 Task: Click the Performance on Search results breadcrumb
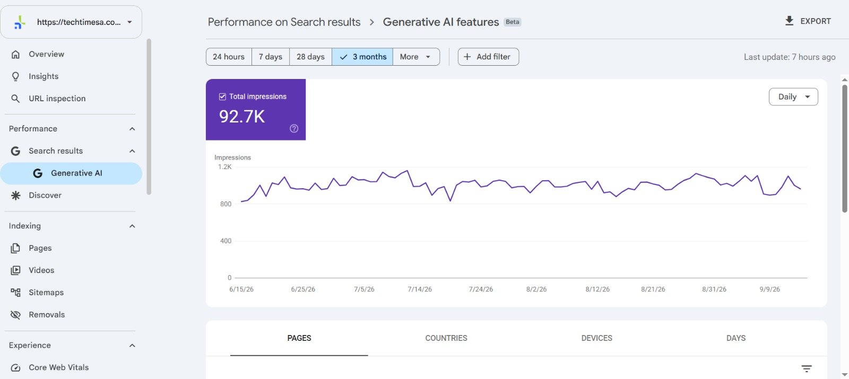click(x=284, y=22)
